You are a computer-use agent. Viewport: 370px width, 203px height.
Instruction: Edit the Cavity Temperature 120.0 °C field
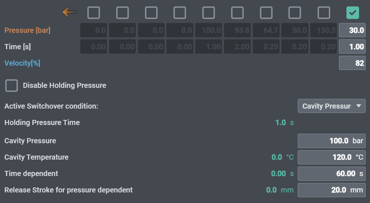click(331, 157)
